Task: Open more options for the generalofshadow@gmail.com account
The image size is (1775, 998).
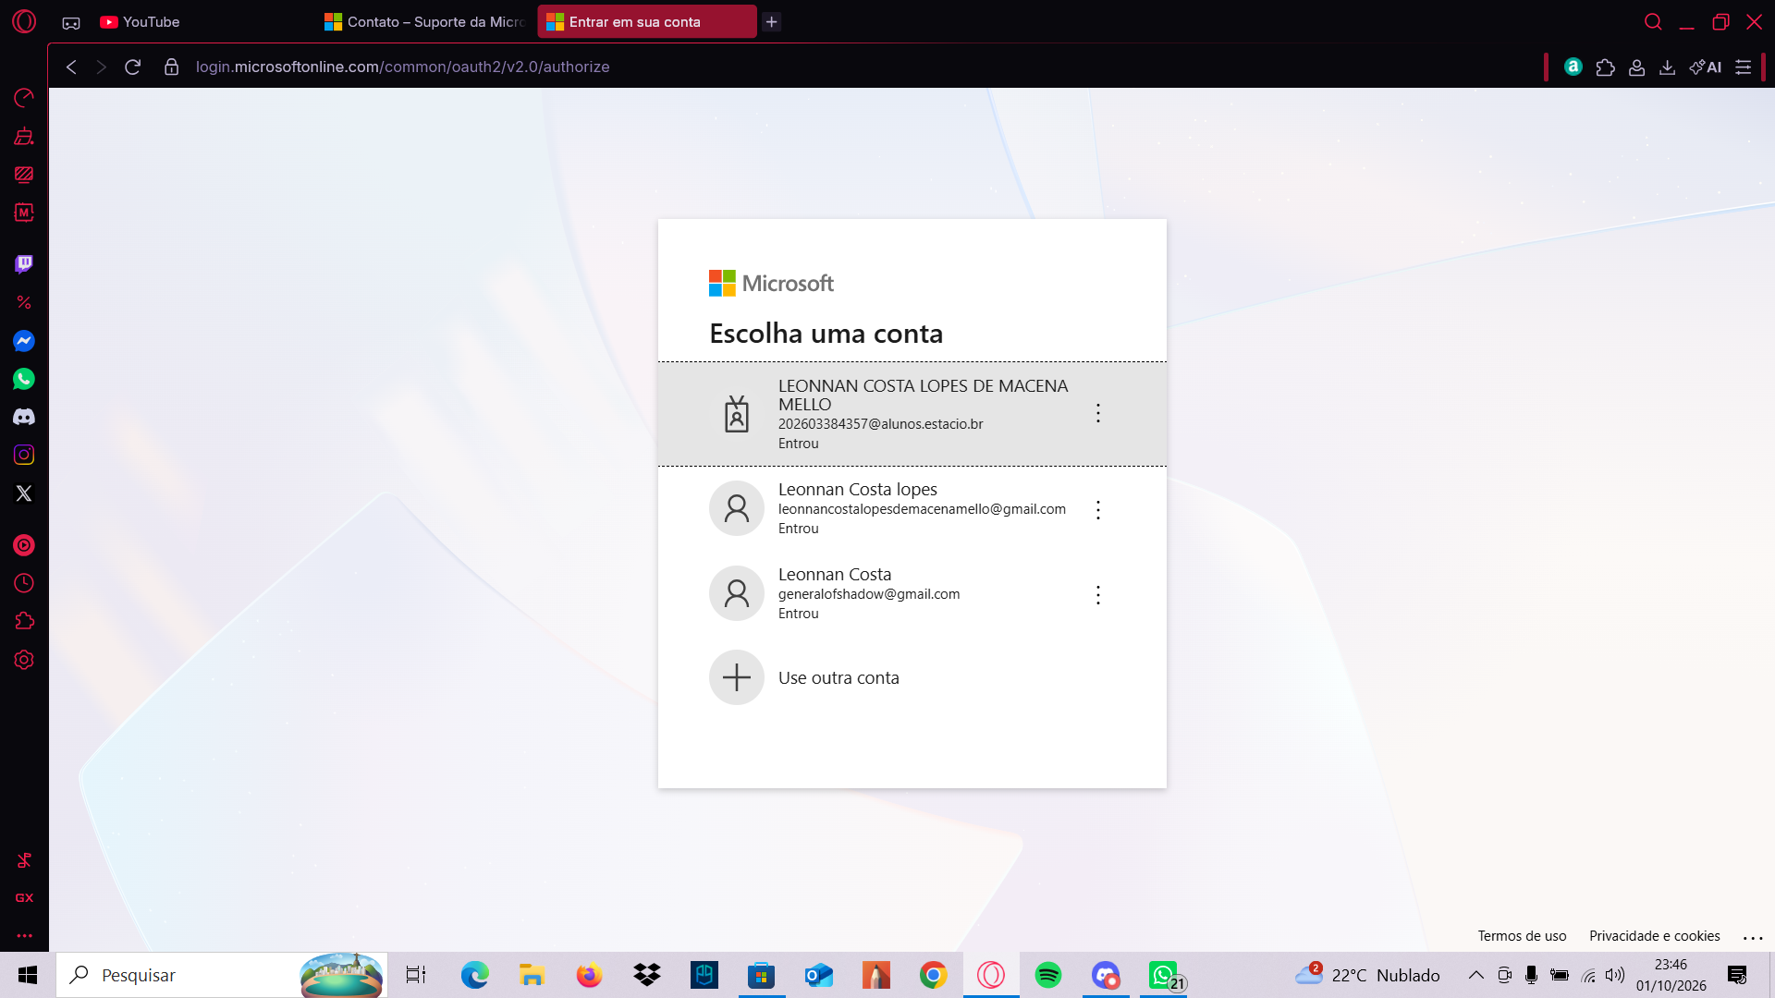Action: click(1098, 595)
